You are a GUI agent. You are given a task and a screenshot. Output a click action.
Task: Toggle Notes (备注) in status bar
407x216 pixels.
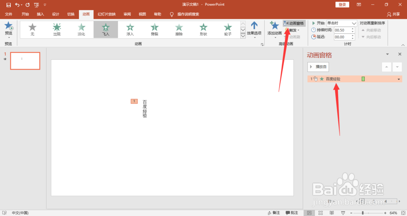274,213
